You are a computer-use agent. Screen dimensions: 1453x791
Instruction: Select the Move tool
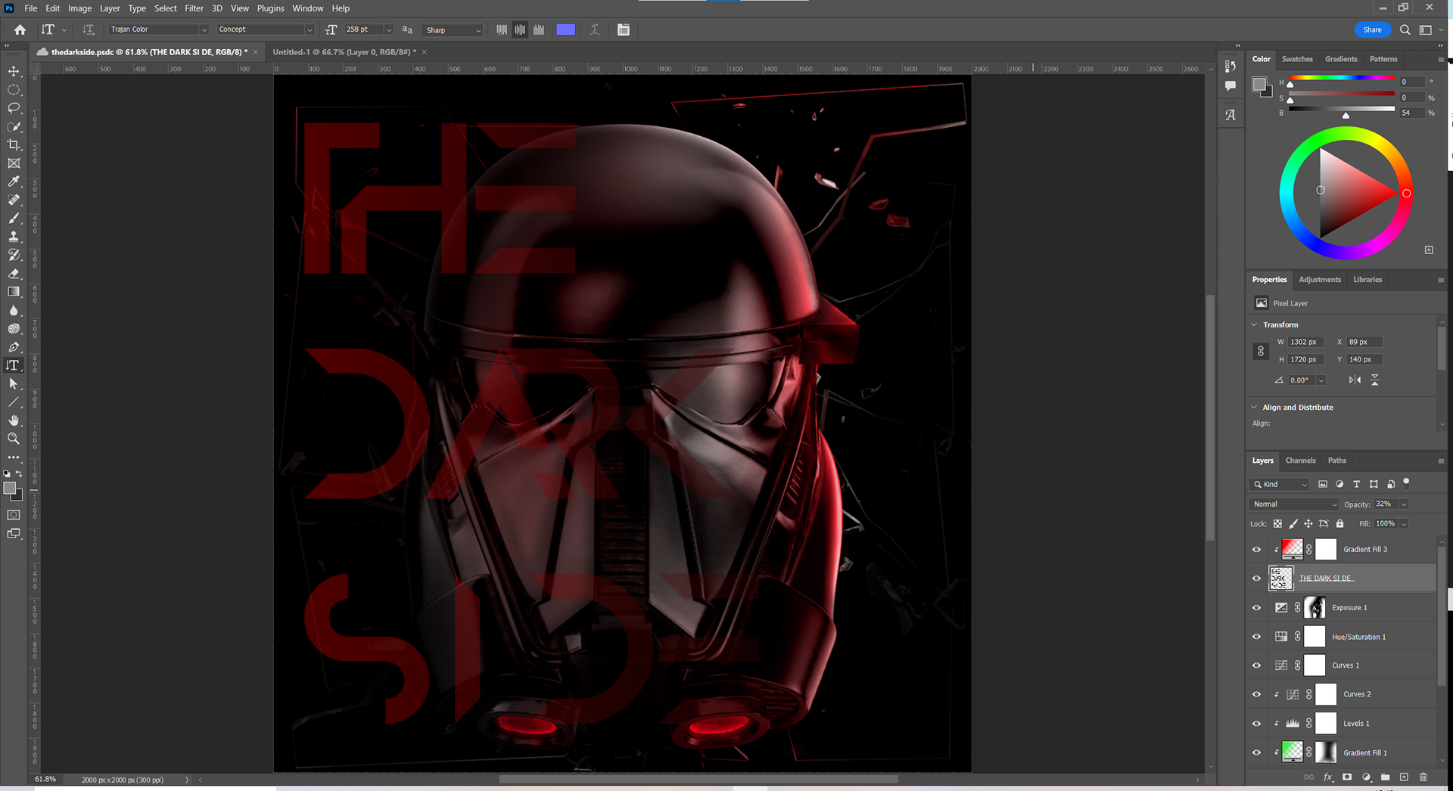[14, 71]
